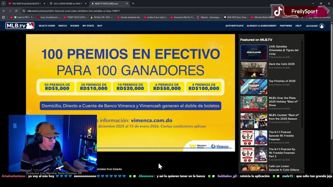Open MLB's Carded: Best of title
Image resolution: width=333 pixels, height=187 pixels.
284,117
